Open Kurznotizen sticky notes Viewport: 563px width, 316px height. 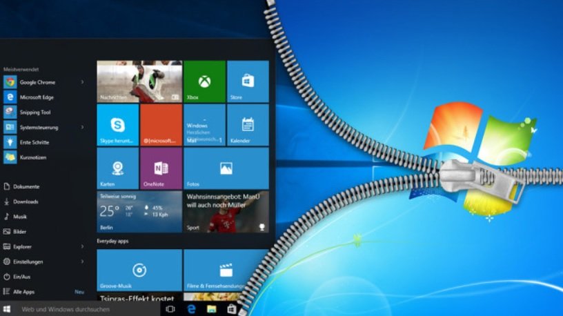click(x=43, y=157)
